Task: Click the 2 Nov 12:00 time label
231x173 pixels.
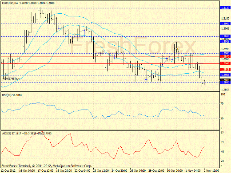Action: point(211,171)
